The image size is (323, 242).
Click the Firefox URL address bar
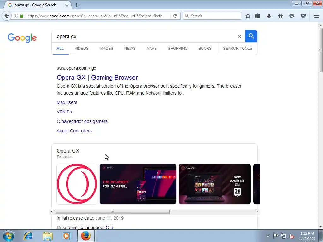[98, 16]
